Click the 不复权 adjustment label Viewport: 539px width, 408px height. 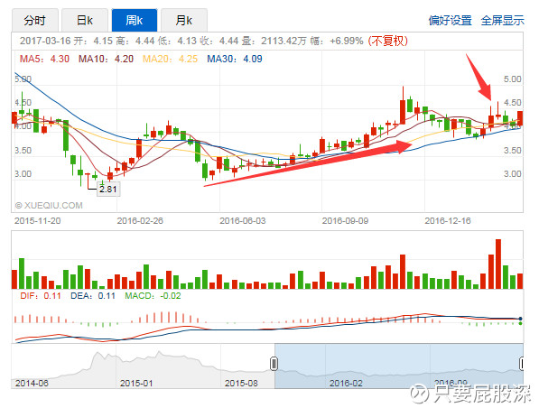coord(387,41)
